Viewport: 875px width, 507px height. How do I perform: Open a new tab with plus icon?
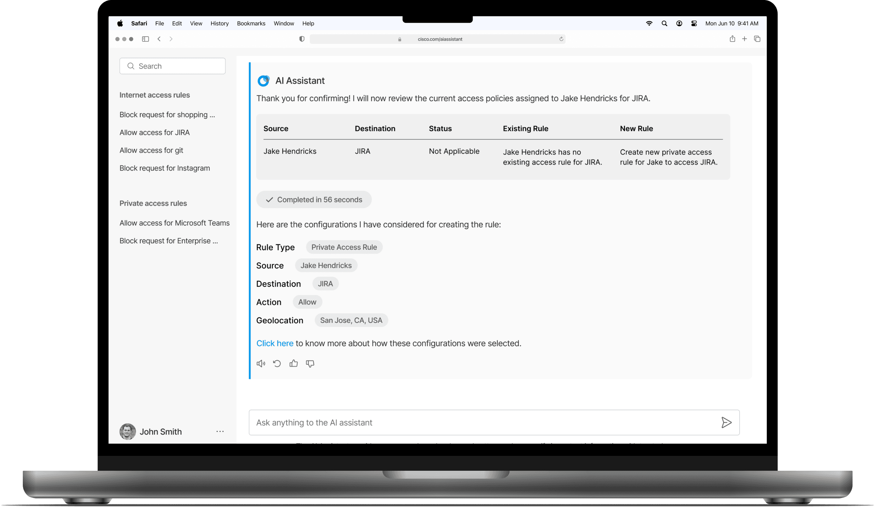point(744,39)
